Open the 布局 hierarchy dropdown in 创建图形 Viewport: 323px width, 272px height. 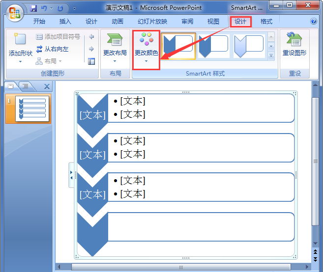click(x=49, y=61)
